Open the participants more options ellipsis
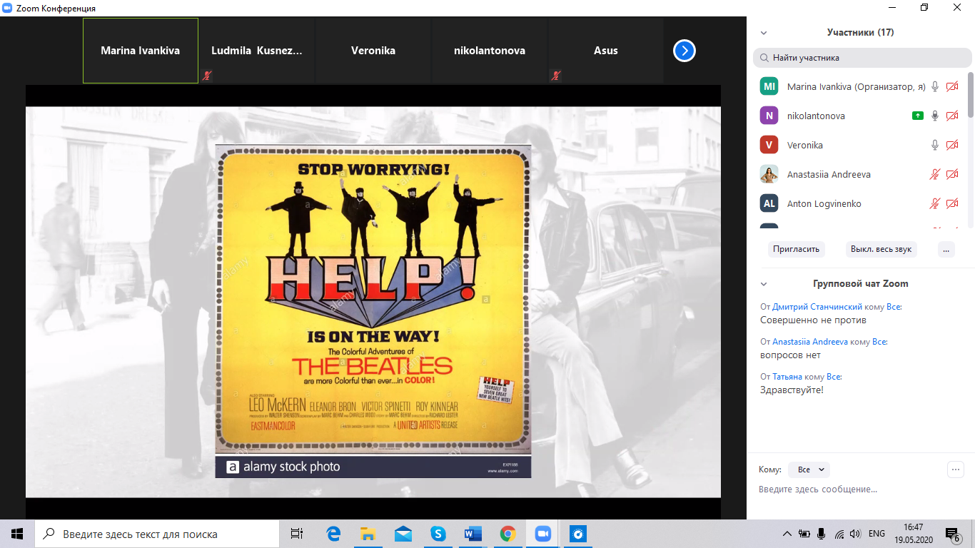975x548 pixels. pos(946,249)
